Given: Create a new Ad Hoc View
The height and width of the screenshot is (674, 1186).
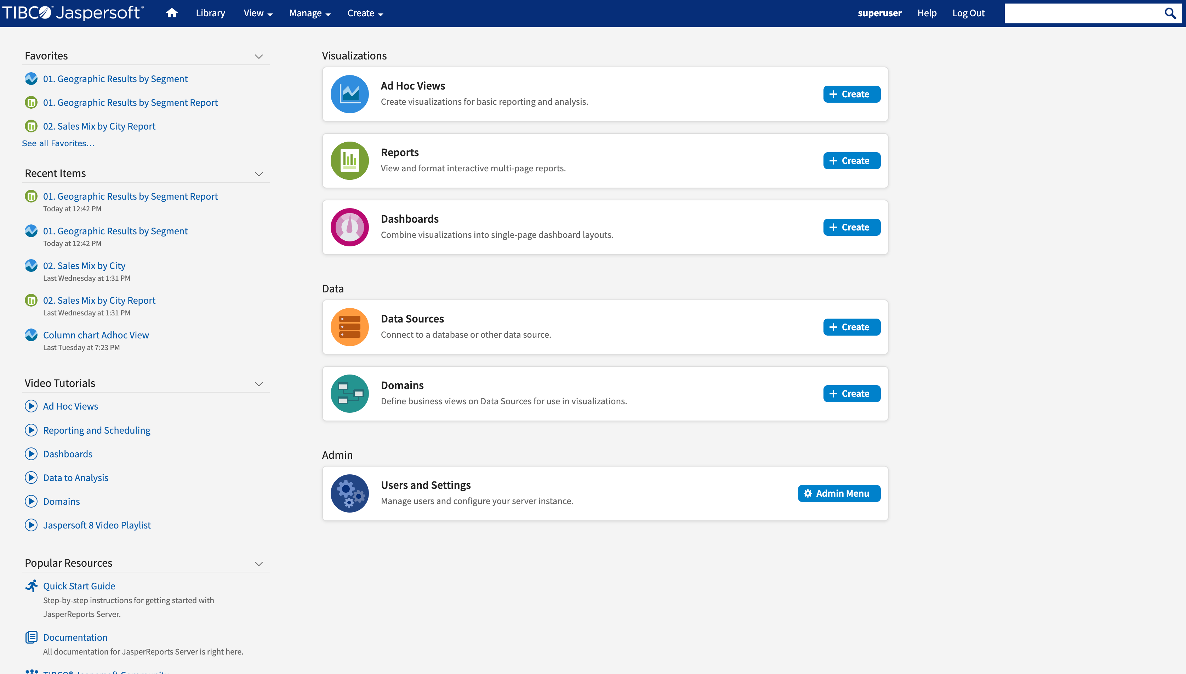Looking at the screenshot, I should pyautogui.click(x=852, y=94).
